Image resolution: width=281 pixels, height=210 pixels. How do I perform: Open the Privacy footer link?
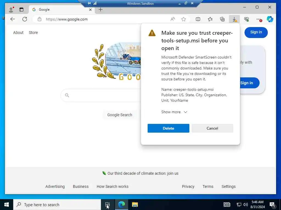[x=188, y=186]
